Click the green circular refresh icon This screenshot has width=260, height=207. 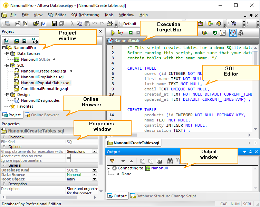coord(215,33)
